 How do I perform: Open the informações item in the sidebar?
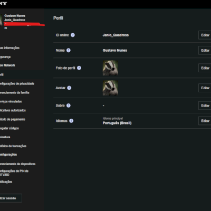[9, 48]
